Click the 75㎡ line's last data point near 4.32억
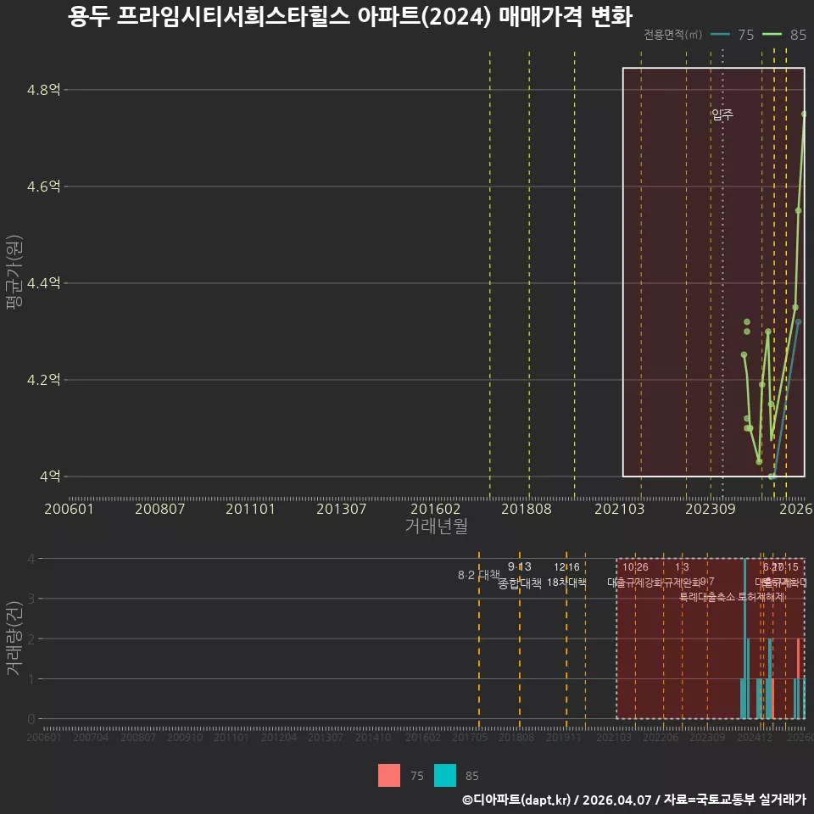This screenshot has width=814, height=814. (x=799, y=322)
